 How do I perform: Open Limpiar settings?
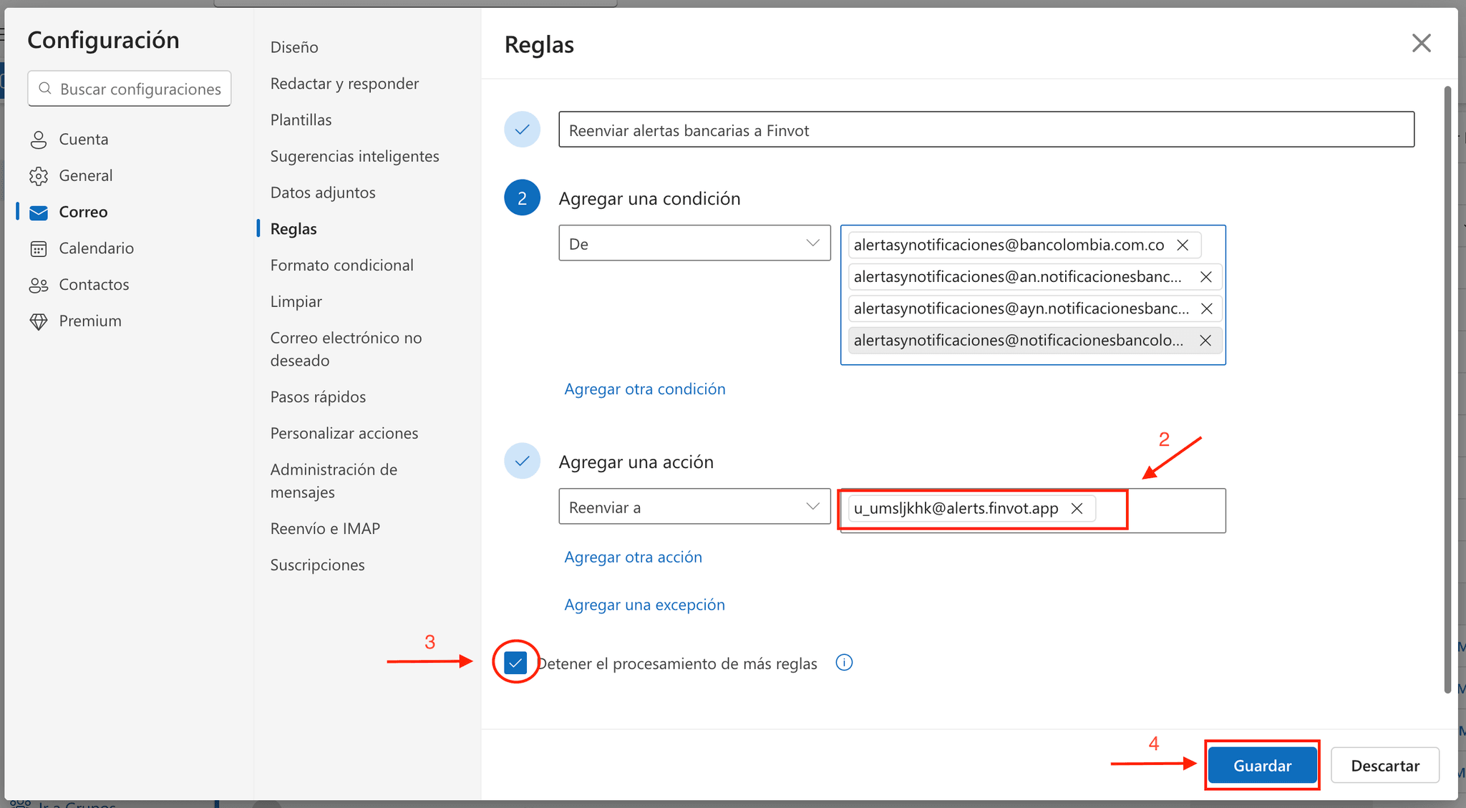coord(296,302)
